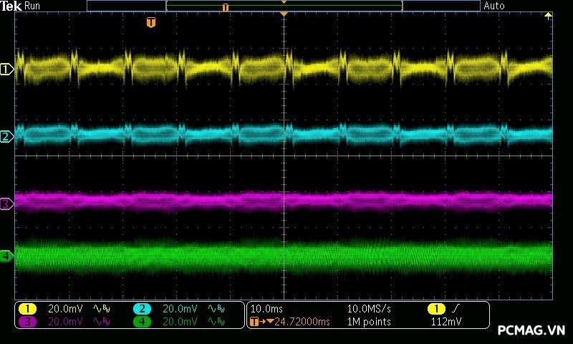Click the Tek logo

pyautogui.click(x=11, y=6)
